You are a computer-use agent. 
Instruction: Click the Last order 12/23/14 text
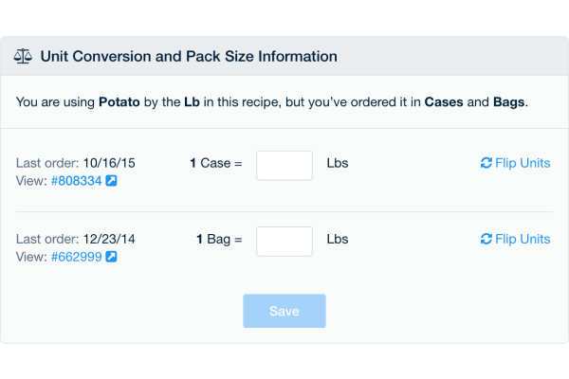coord(63,239)
